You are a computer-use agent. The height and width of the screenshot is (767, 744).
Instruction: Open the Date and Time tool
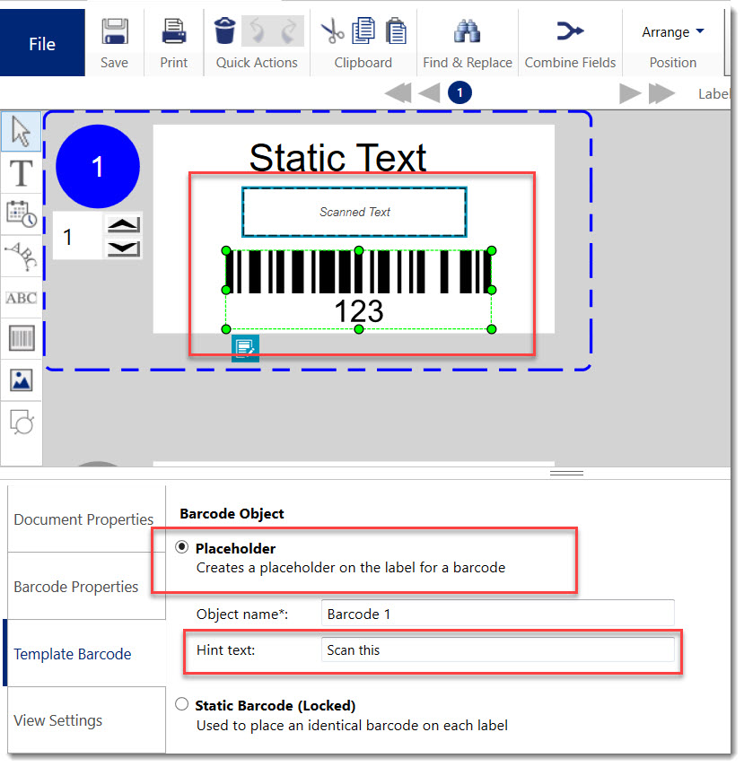pos(20,214)
